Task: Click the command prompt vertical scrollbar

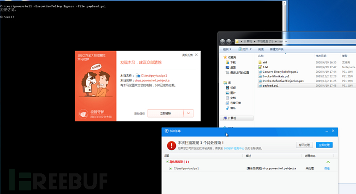Action: click(x=284, y=17)
